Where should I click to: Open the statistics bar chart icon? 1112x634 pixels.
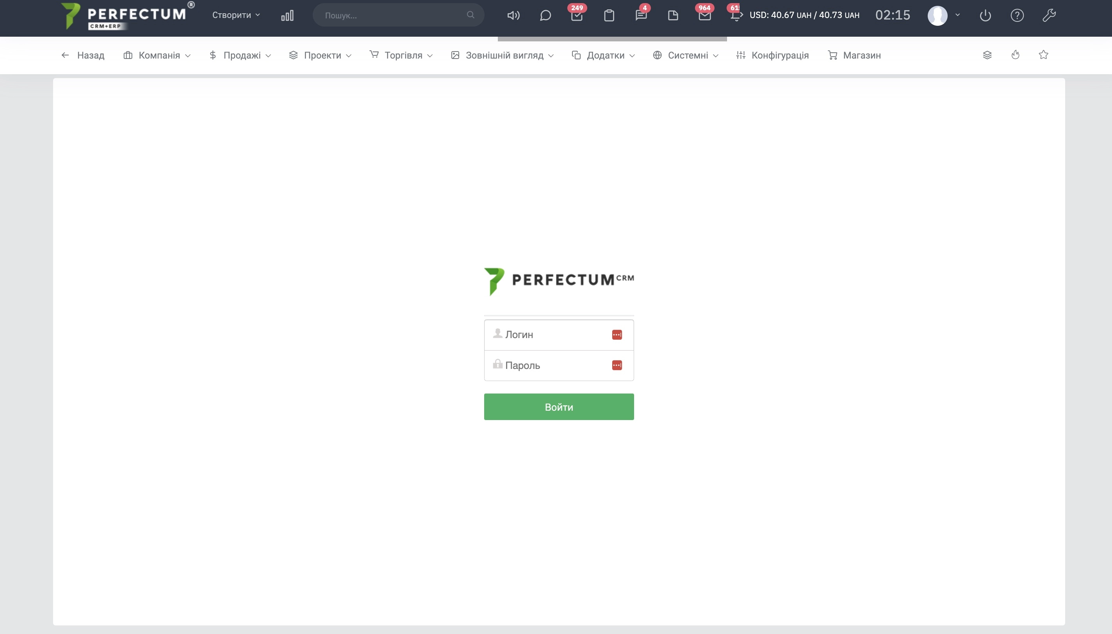click(287, 16)
